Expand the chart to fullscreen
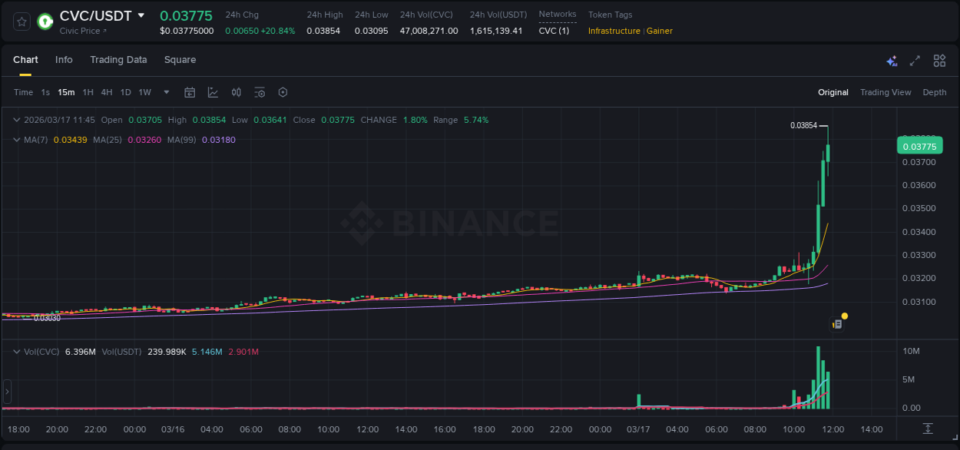Image resolution: width=960 pixels, height=450 pixels. 915,60
